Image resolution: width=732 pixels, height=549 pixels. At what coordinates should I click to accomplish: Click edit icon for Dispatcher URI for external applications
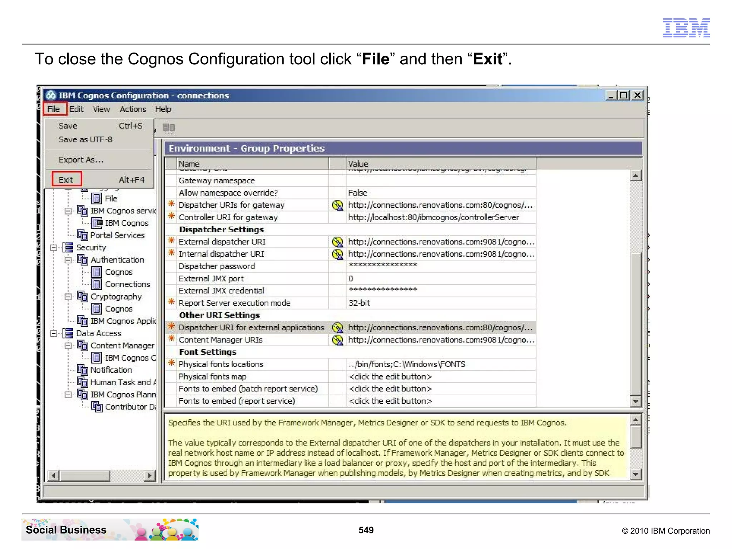click(x=337, y=327)
